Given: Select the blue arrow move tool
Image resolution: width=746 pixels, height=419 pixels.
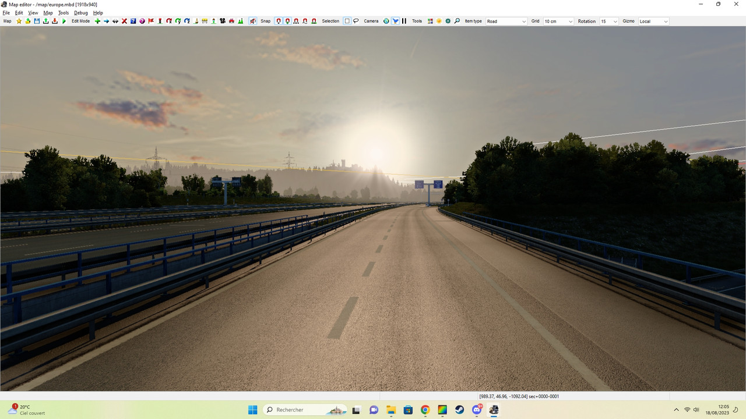Looking at the screenshot, I should [x=106, y=21].
